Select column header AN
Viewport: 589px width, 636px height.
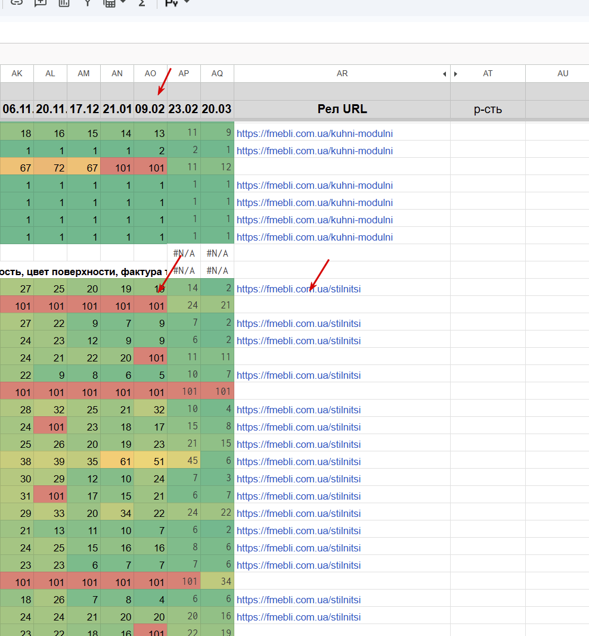[x=117, y=73]
